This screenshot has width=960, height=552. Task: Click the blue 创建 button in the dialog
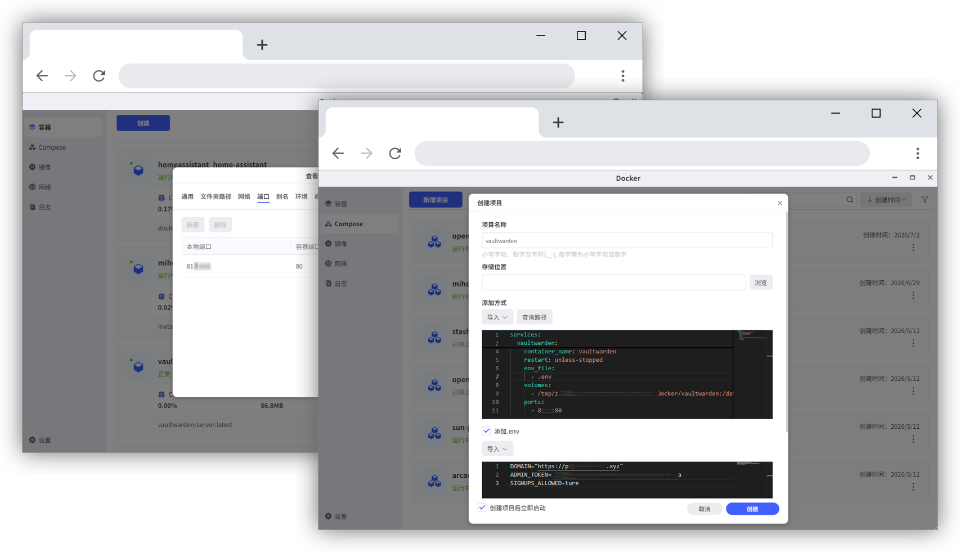752,509
